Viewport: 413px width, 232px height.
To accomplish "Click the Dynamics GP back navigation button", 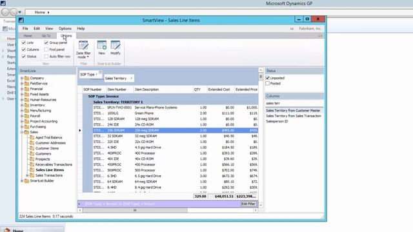I will pos(5,12).
